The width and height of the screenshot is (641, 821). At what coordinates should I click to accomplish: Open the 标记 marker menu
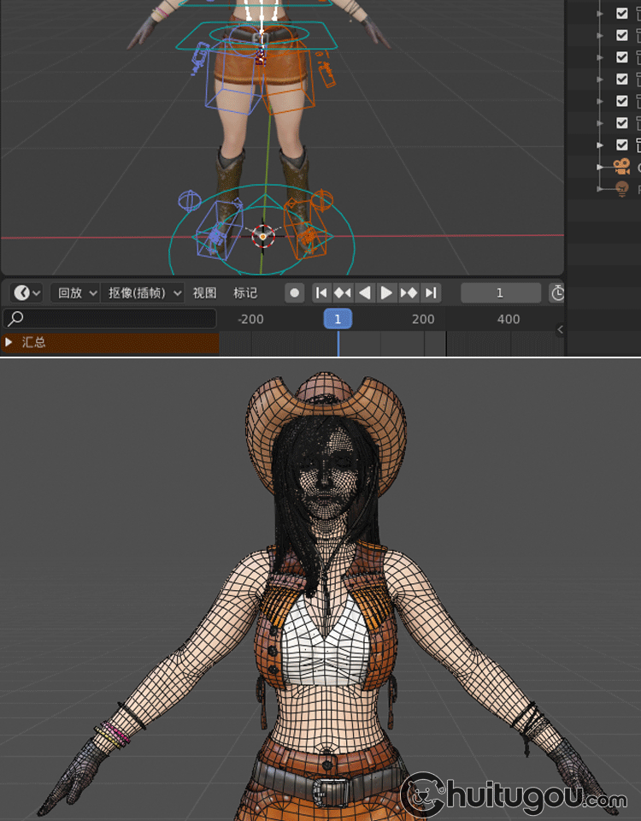[x=245, y=292]
